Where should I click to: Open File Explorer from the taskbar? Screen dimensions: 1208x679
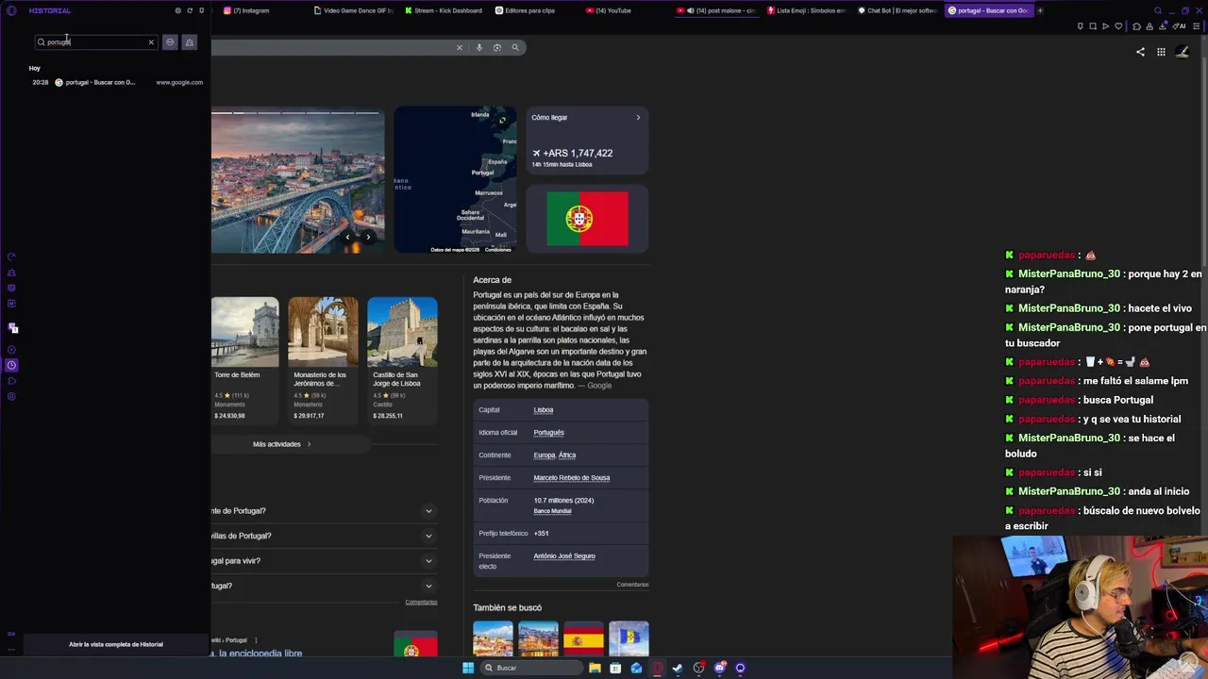[x=595, y=668]
